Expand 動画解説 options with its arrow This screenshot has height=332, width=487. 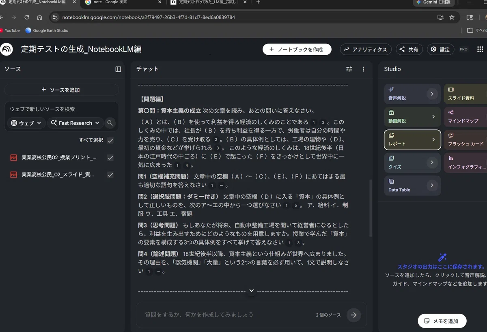click(x=433, y=117)
